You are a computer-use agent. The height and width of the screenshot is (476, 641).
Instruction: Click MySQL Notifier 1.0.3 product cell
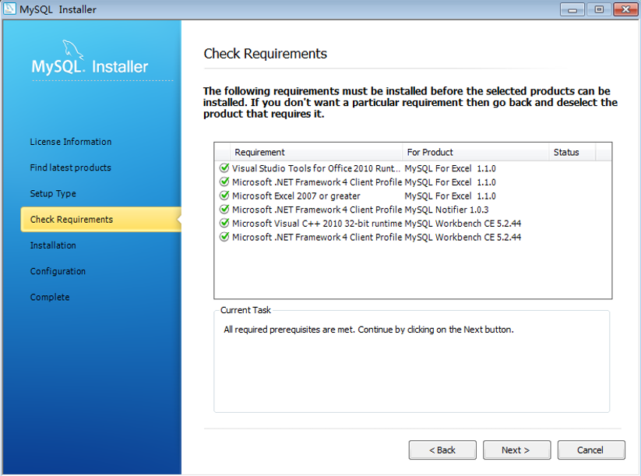click(446, 210)
